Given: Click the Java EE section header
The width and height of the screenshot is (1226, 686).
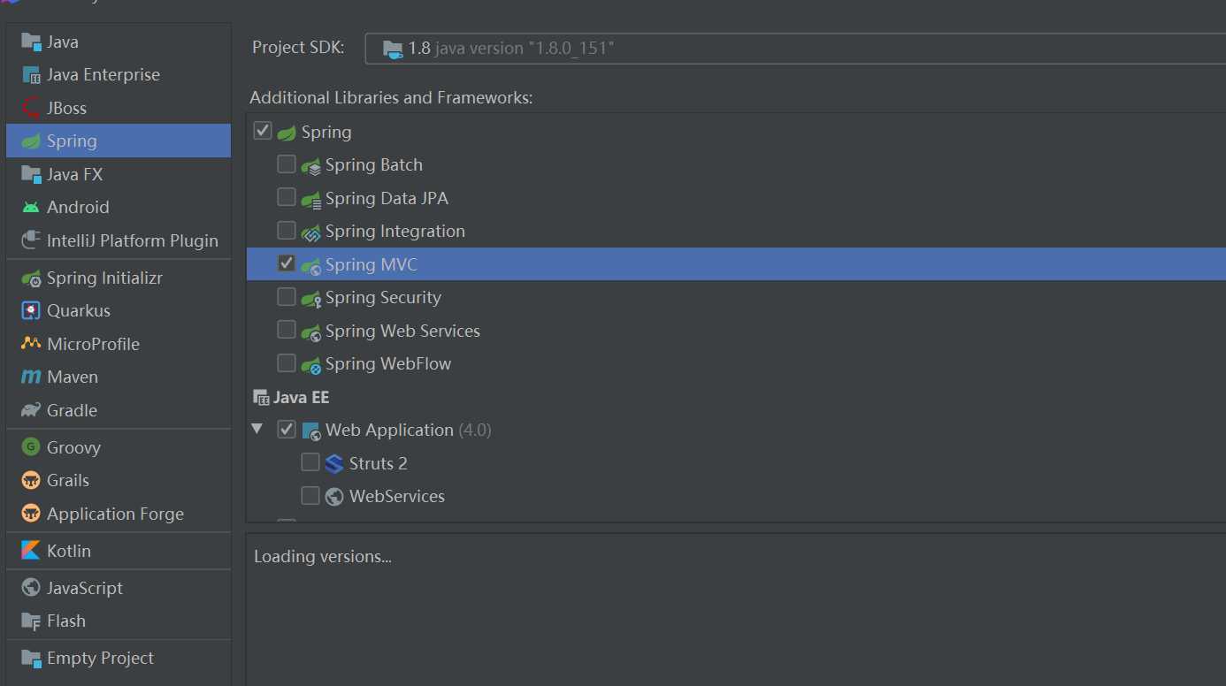Looking at the screenshot, I should pos(301,397).
